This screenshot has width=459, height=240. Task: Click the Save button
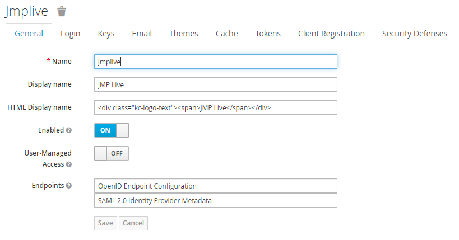click(105, 223)
